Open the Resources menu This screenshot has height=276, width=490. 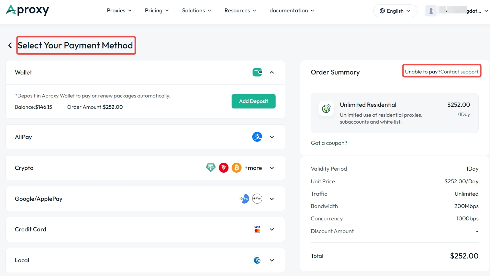240,10
